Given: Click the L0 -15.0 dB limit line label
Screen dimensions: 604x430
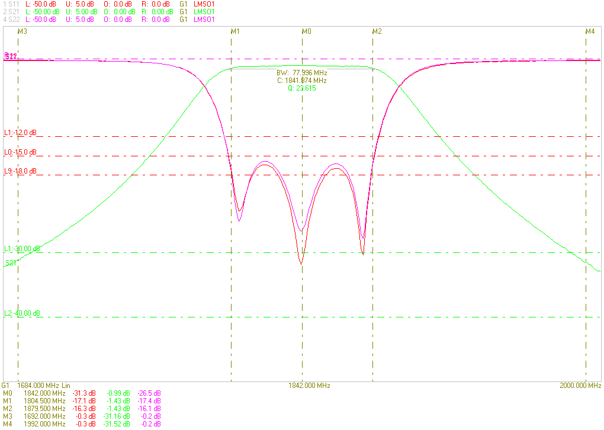Looking at the screenshot, I should (20, 152).
